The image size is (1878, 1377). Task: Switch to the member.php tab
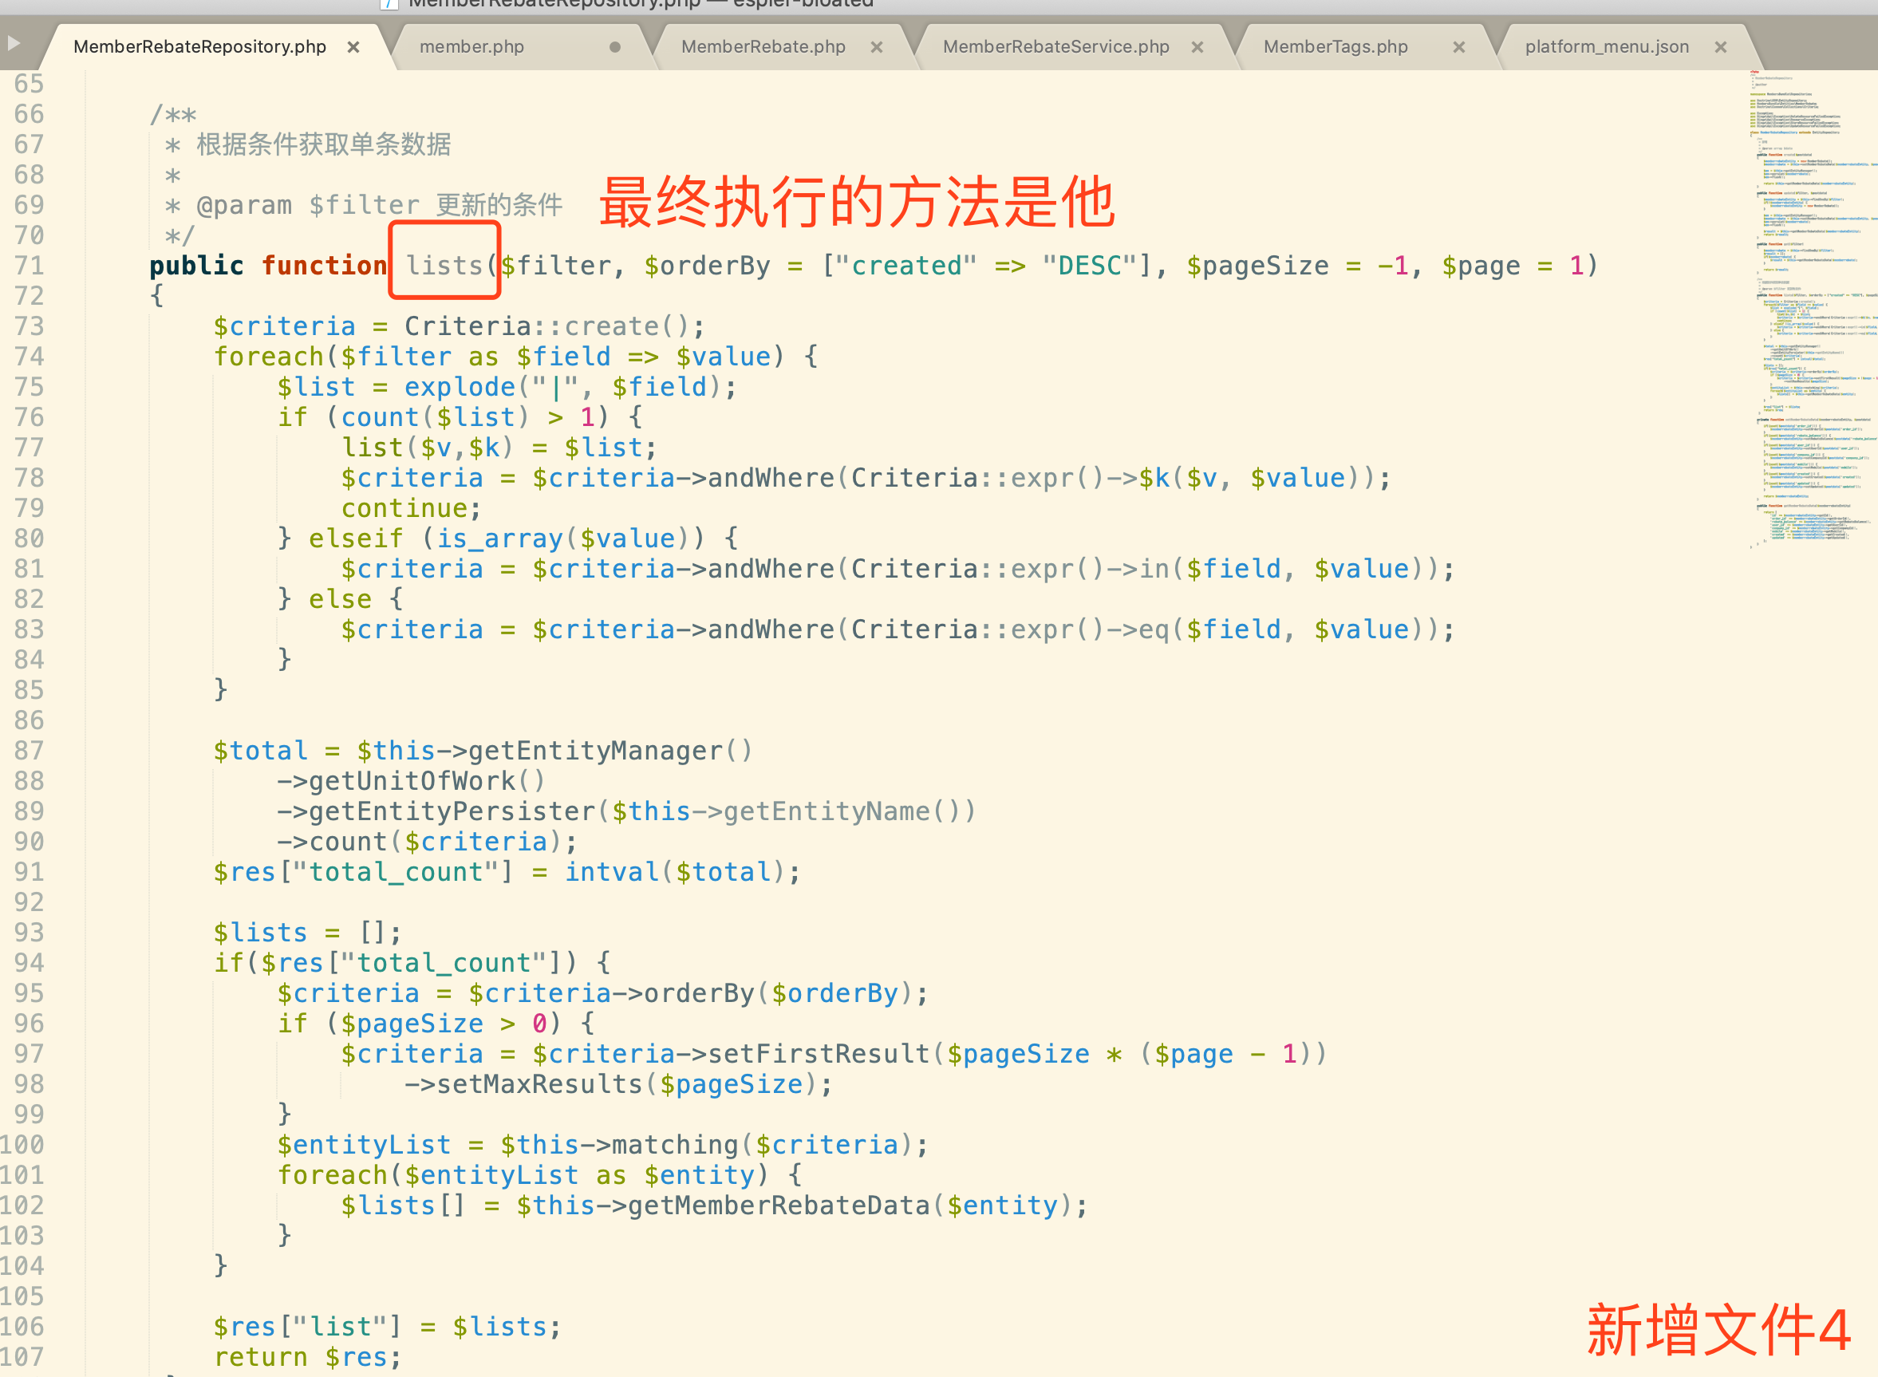471,48
